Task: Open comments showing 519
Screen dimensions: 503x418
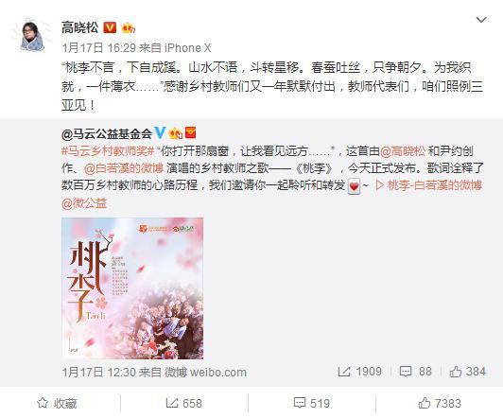Action: [x=312, y=403]
